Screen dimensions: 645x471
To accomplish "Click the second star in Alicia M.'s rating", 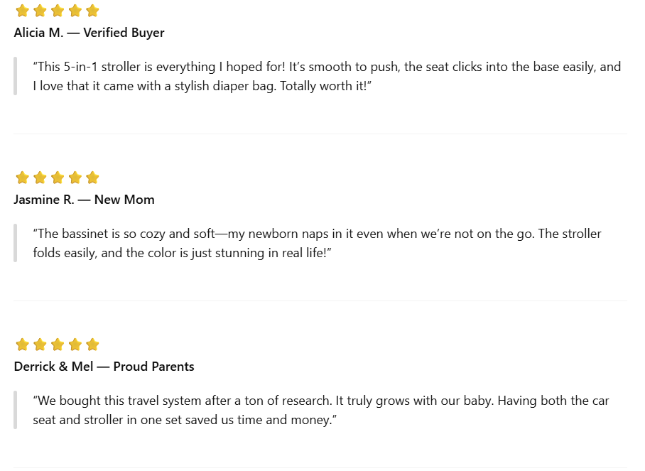I will pyautogui.click(x=40, y=11).
